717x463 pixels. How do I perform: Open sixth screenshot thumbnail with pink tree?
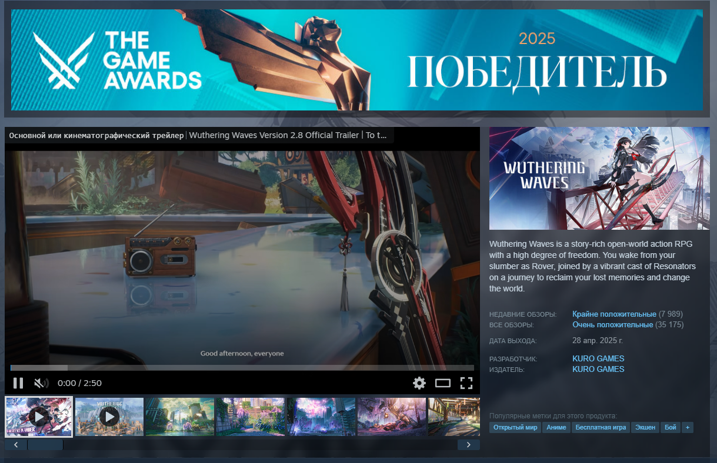(392, 417)
